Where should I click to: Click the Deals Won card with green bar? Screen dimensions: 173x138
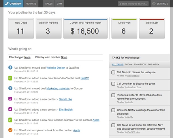124,28
